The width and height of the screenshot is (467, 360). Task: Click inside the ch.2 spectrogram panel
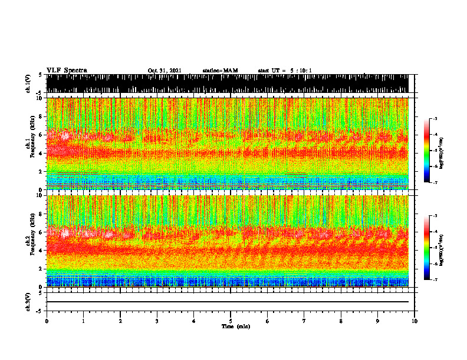pos(228,241)
